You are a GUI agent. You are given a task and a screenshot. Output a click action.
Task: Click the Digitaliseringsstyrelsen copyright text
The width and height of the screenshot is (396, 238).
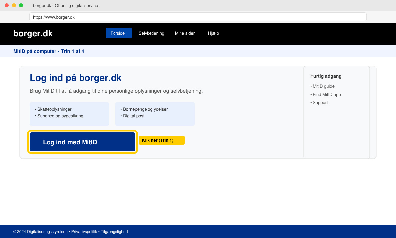click(40, 232)
